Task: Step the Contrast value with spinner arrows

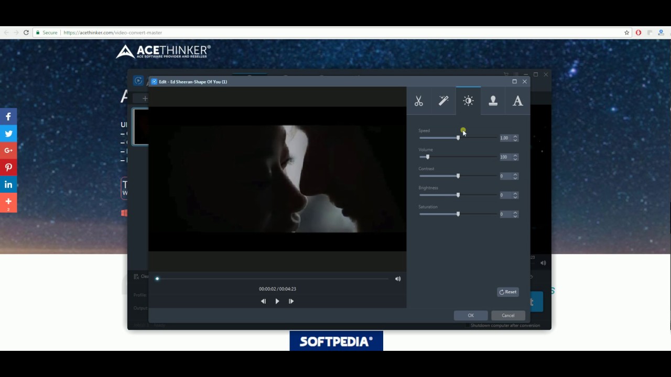Action: (515, 176)
